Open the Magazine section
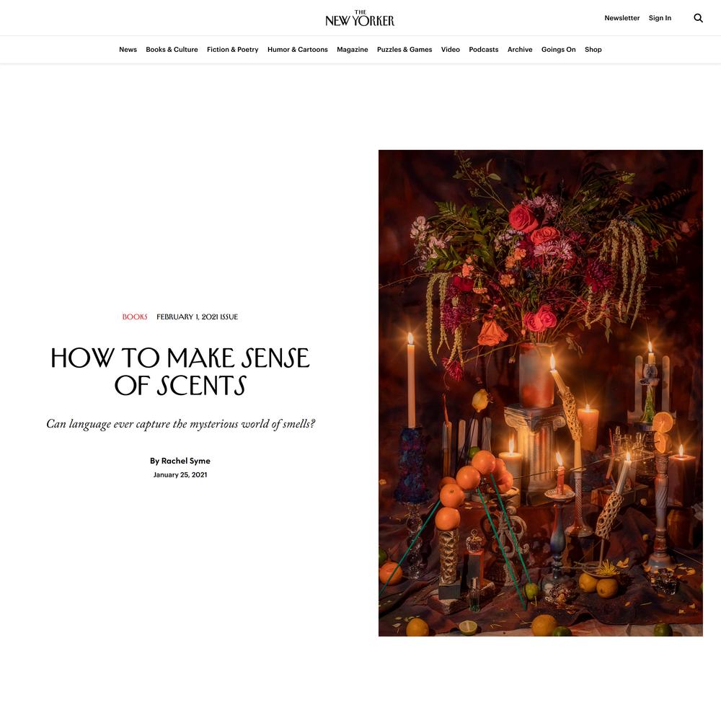This screenshot has height=721, width=721. (353, 50)
